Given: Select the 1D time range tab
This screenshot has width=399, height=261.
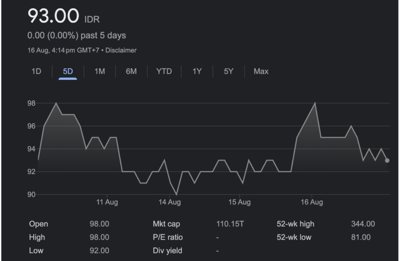Looking at the screenshot, I should [36, 71].
